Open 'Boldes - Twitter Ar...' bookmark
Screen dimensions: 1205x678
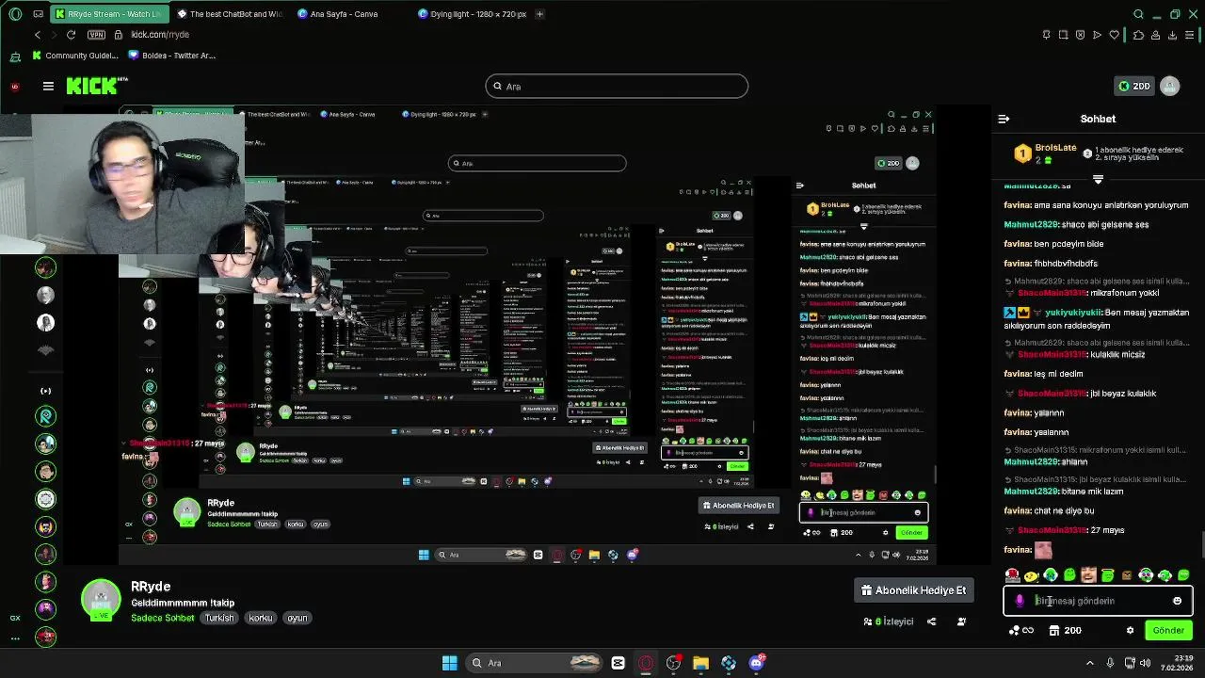tap(172, 56)
